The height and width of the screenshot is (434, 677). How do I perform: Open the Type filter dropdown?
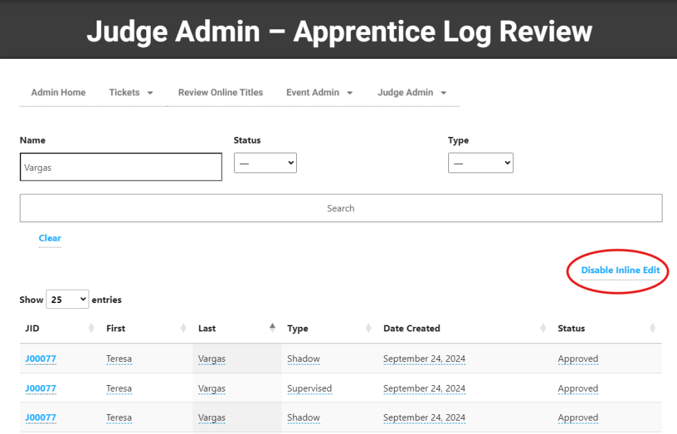click(480, 163)
